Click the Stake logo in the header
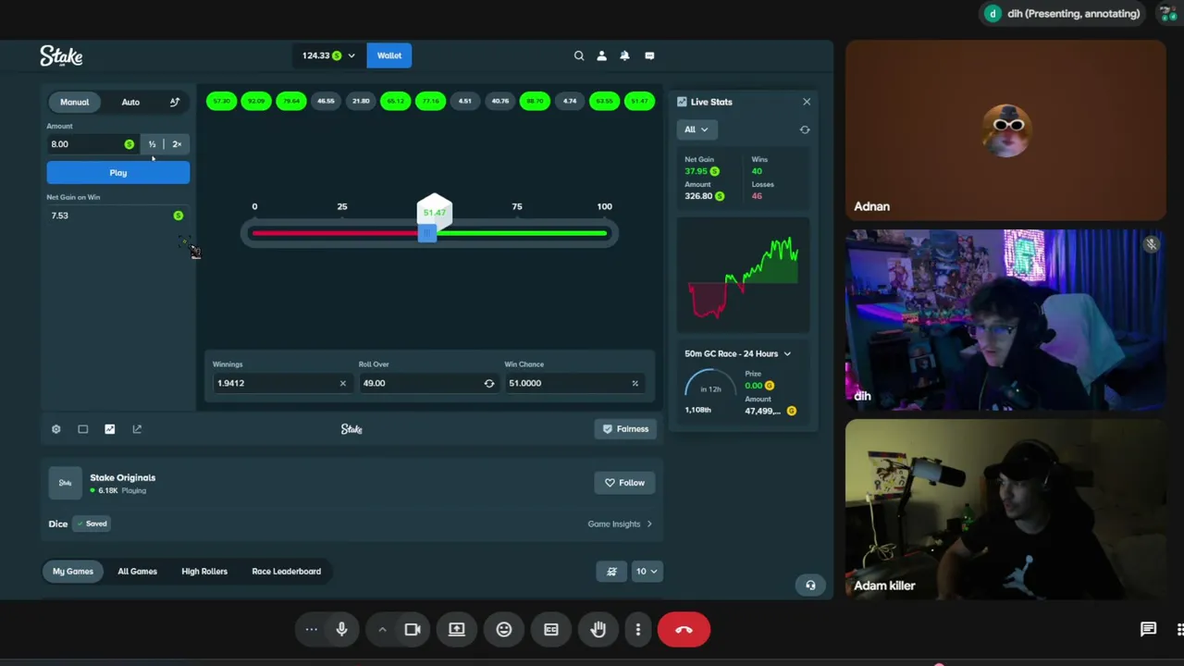The width and height of the screenshot is (1184, 666). (x=61, y=56)
